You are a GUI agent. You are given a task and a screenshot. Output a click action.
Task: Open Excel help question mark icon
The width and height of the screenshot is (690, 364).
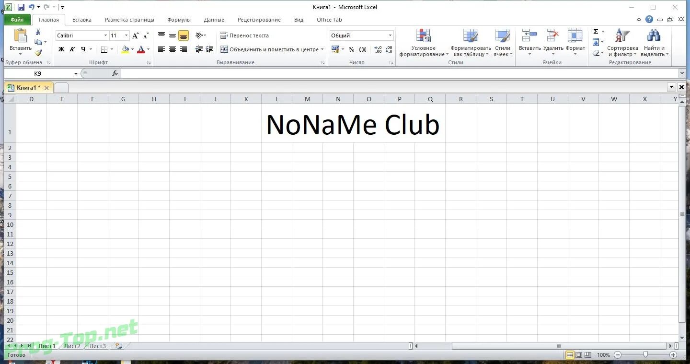pyautogui.click(x=649, y=20)
